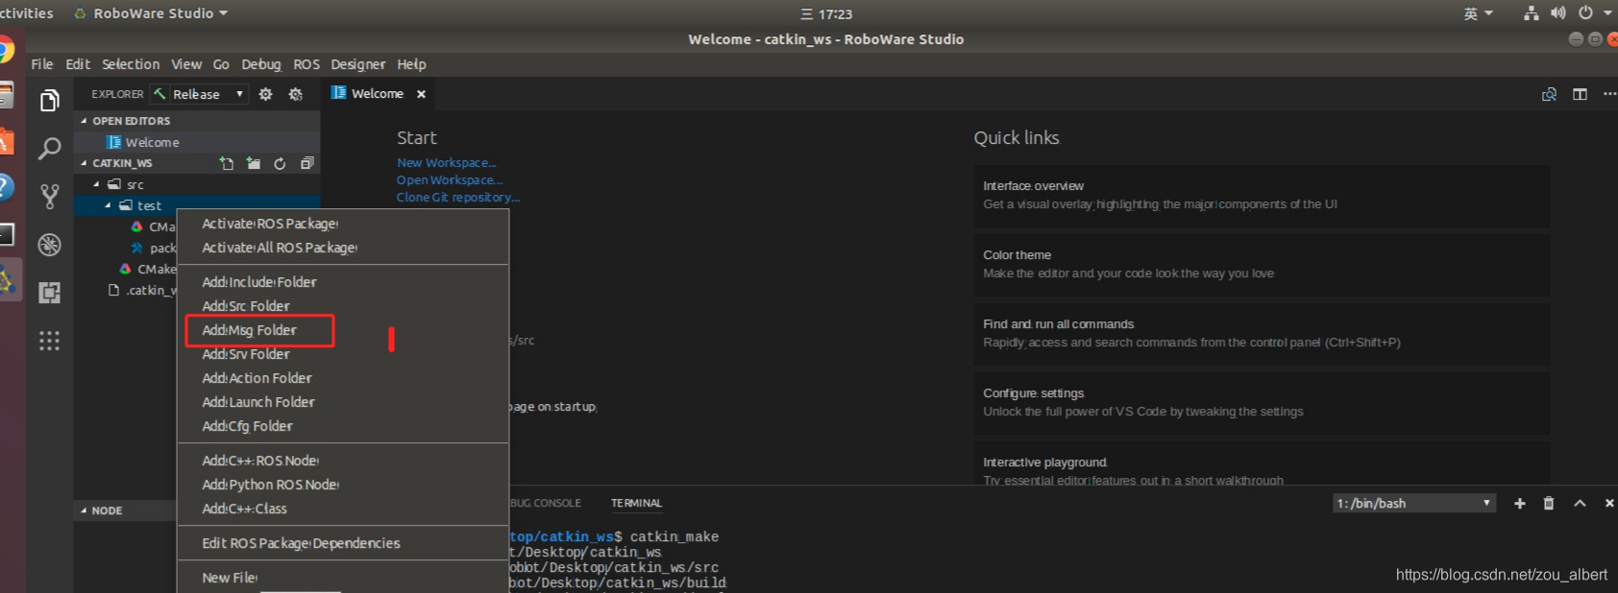Click the RoboWare Studio icon in Ubuntu dock
The height and width of the screenshot is (593, 1618).
[x=8, y=280]
